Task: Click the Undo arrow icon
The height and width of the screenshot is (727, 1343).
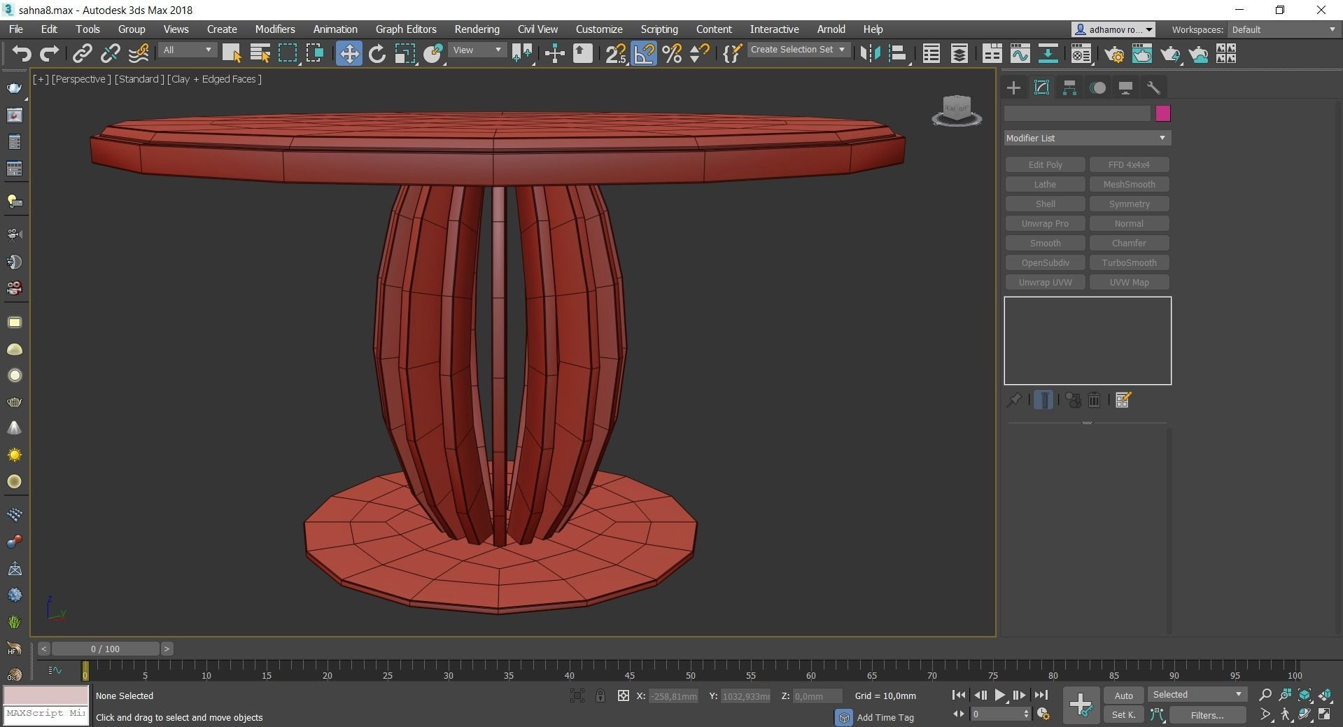Action: [x=22, y=53]
